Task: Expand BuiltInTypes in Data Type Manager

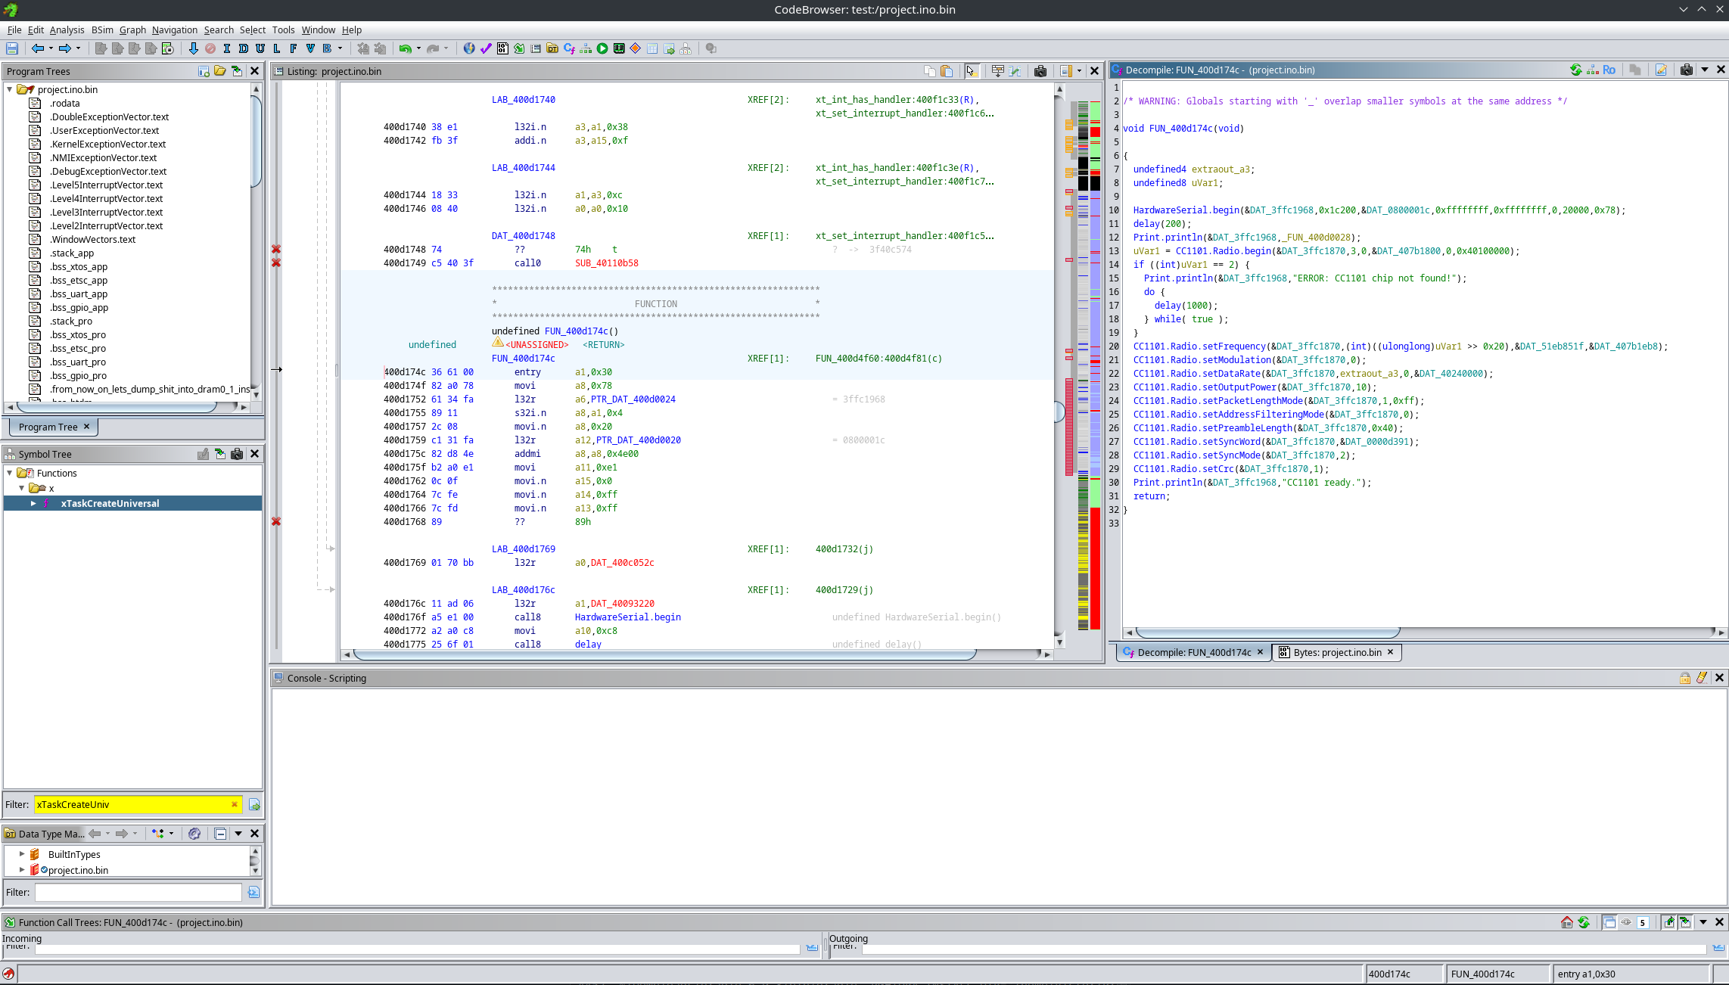Action: pyautogui.click(x=22, y=853)
